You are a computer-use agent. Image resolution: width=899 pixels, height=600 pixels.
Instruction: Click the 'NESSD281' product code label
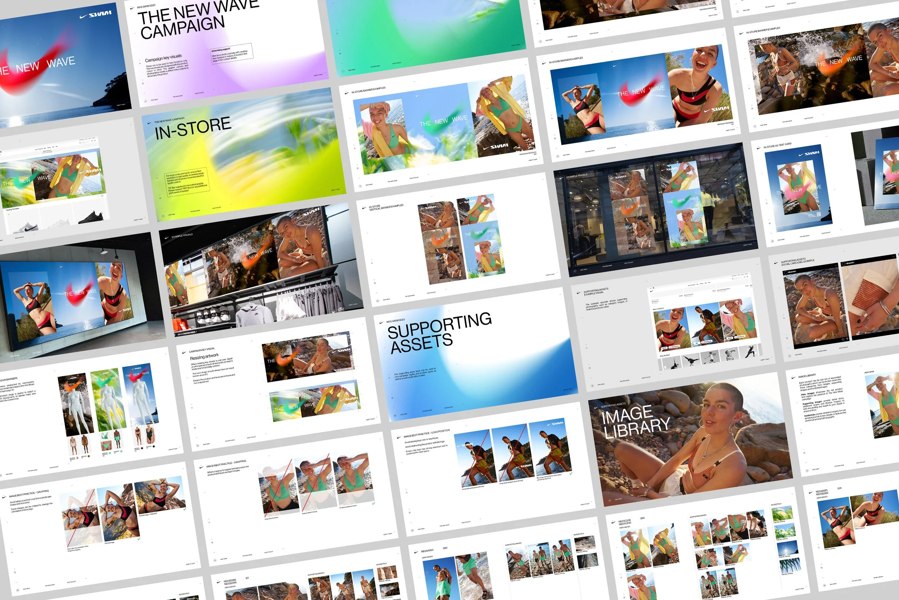click(821, 491)
